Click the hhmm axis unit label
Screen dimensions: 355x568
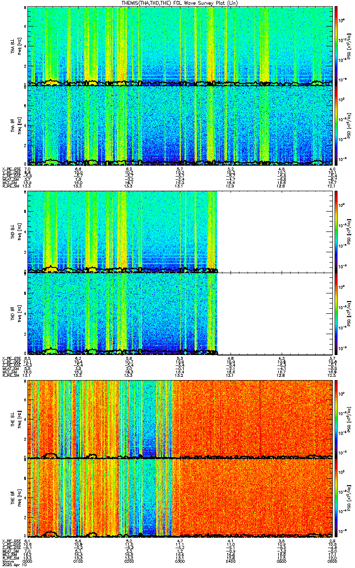(7, 561)
